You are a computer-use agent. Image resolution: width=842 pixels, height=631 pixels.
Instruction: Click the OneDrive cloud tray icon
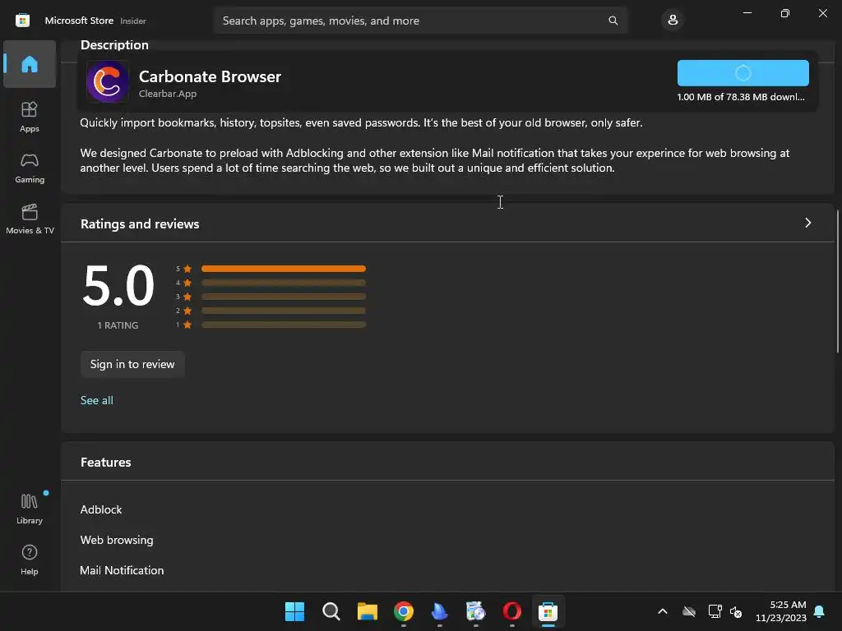click(689, 611)
